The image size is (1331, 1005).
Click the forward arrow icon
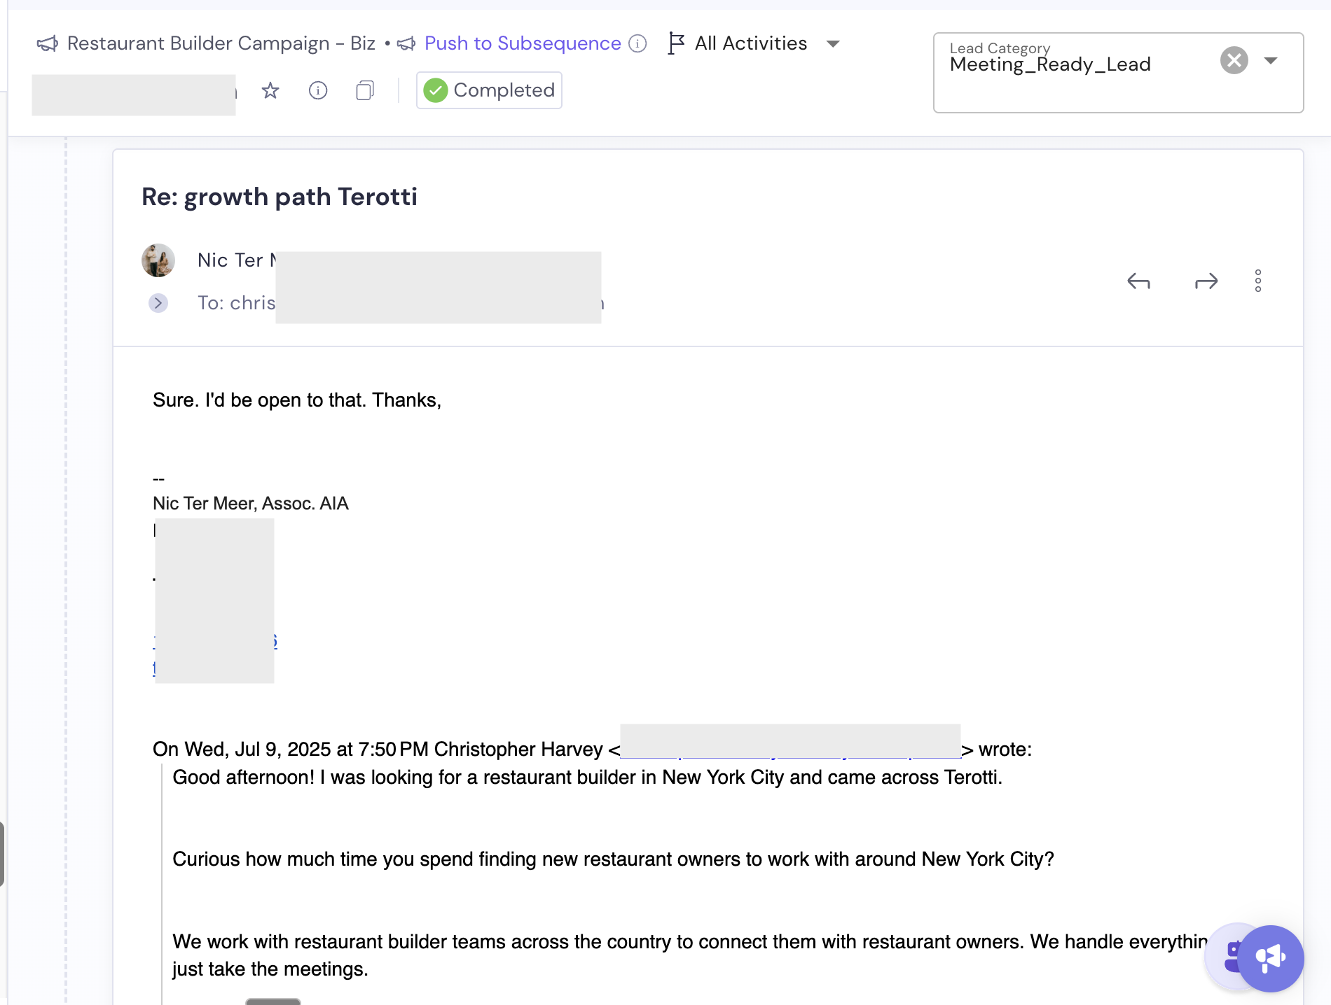click(1206, 281)
